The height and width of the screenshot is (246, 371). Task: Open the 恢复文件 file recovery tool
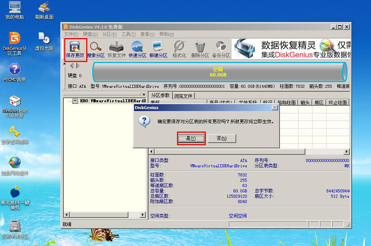pyautogui.click(x=117, y=50)
